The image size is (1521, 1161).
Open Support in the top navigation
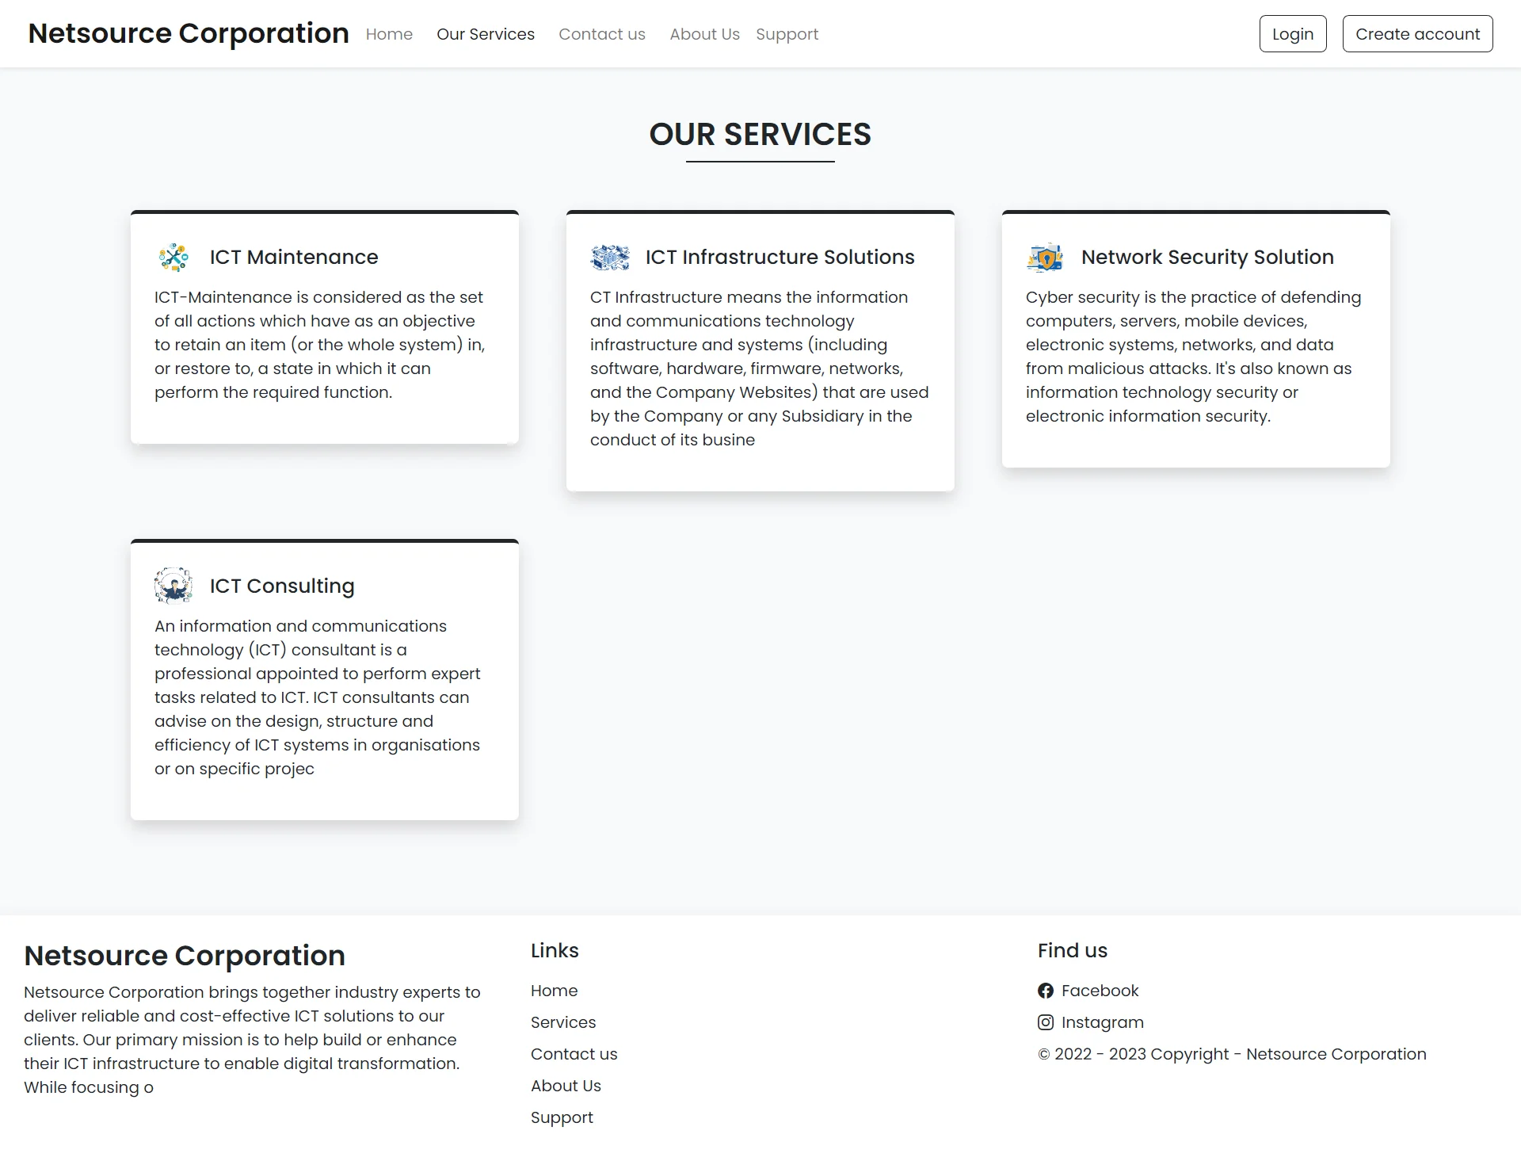[x=787, y=34]
